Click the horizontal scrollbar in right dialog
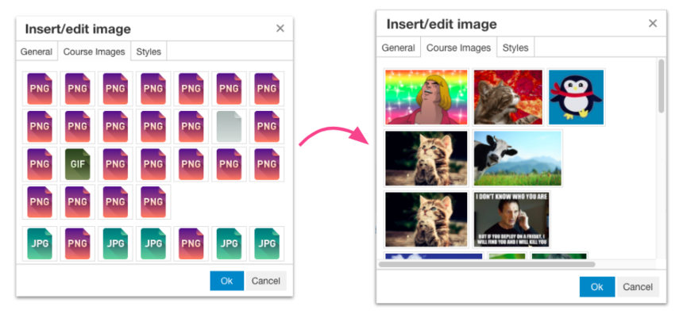 (x=487, y=264)
